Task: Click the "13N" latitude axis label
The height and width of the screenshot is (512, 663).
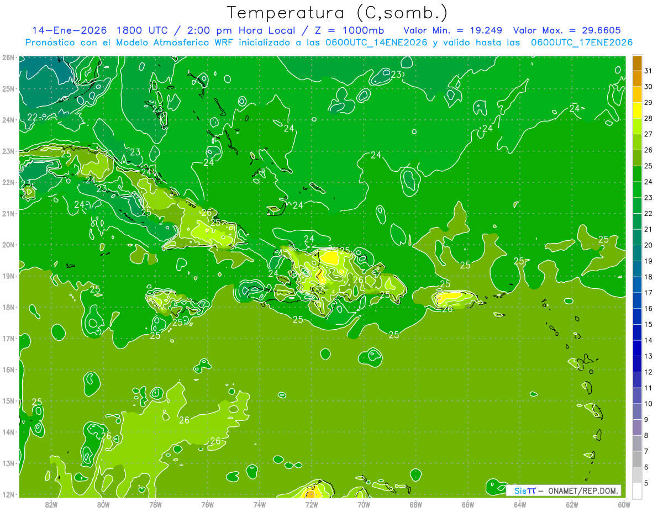Action: pos(8,463)
